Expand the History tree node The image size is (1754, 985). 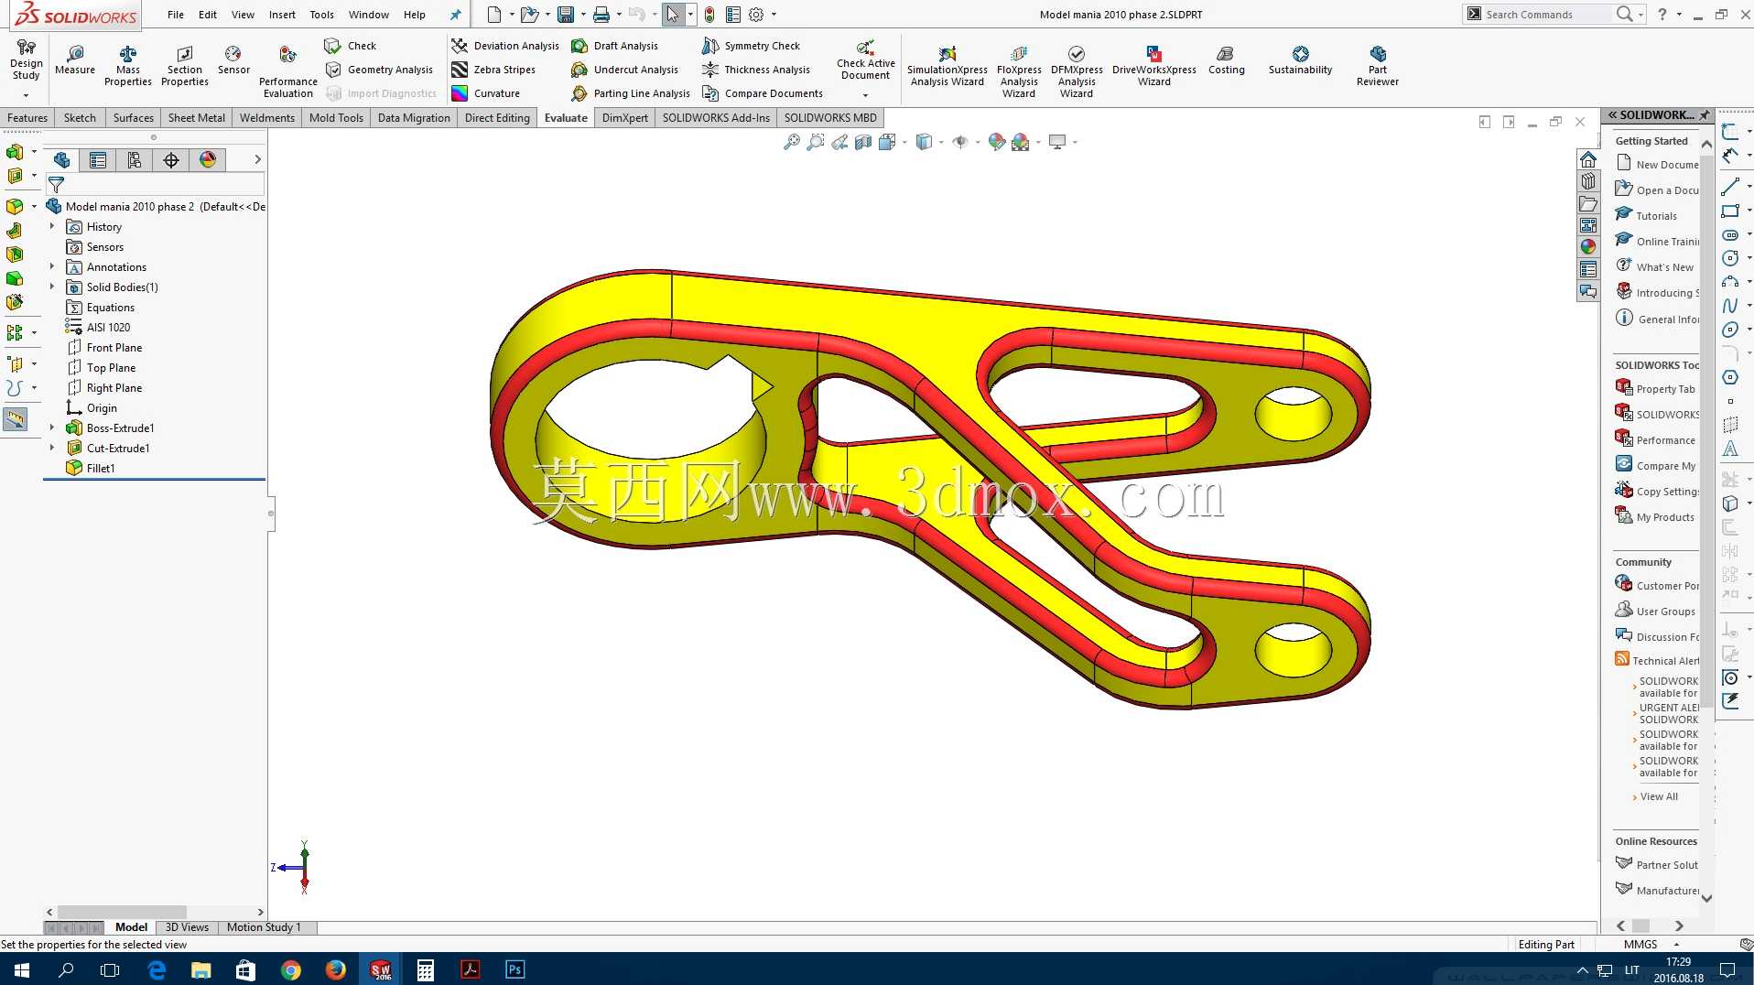tap(52, 226)
